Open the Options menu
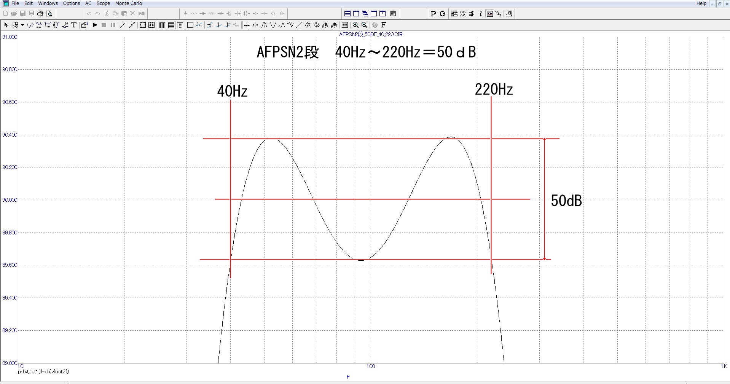730x384 pixels. pos(72,3)
